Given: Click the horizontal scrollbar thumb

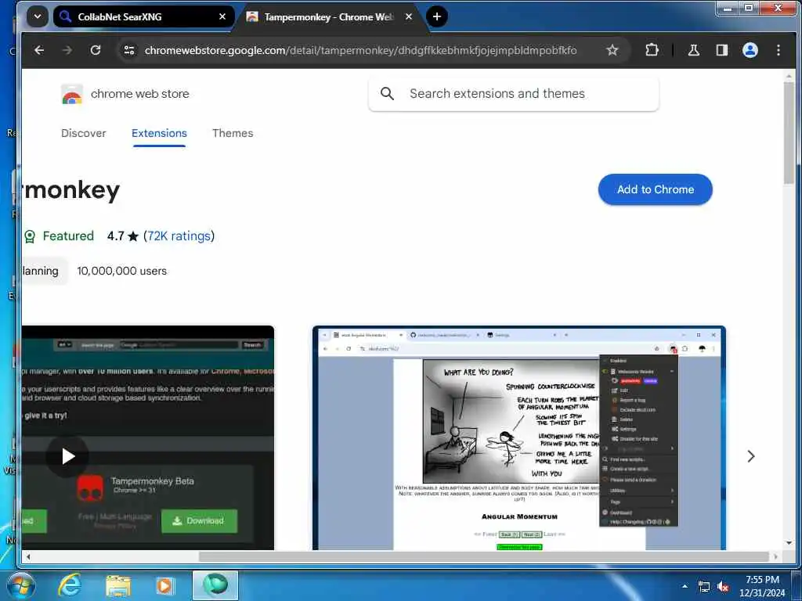Looking at the screenshot, I should (483, 556).
